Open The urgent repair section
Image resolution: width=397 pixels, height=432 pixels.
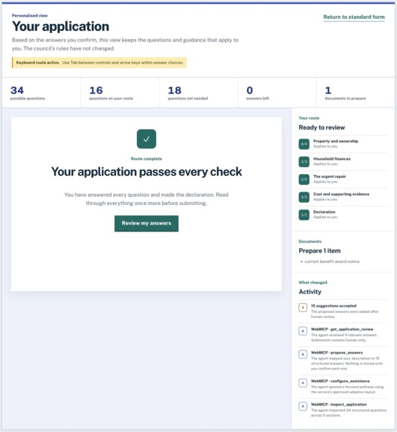click(343, 179)
